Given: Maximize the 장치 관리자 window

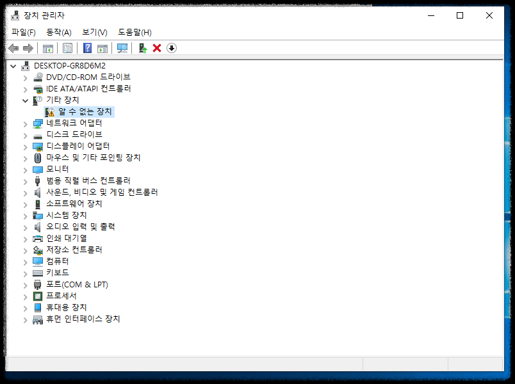Looking at the screenshot, I should pos(460,15).
